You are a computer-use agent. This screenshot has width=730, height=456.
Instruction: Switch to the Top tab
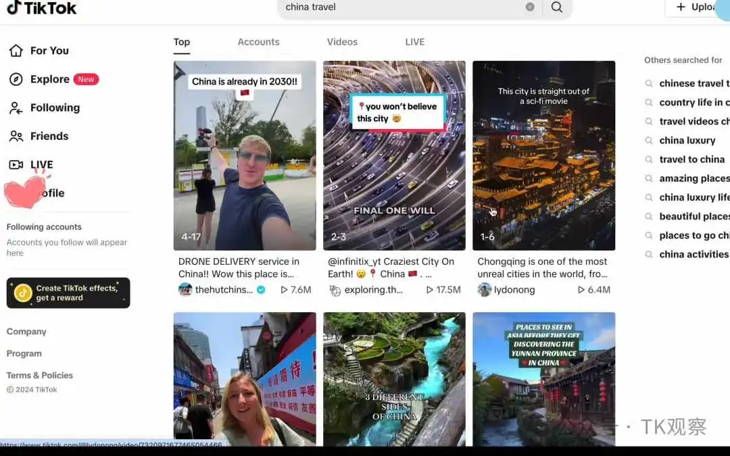182,42
